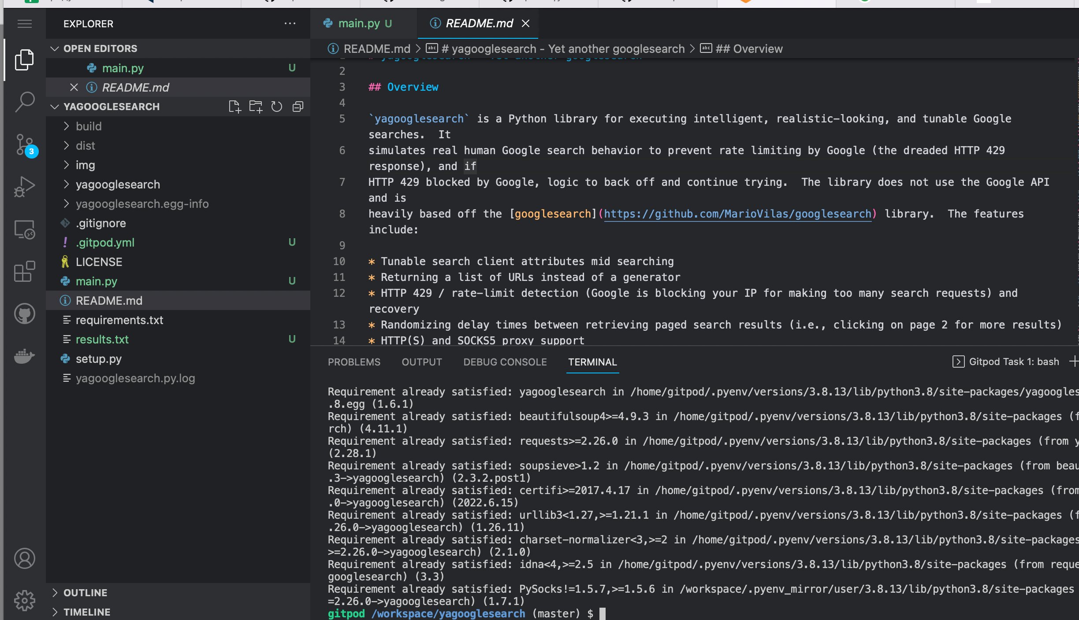Open requirements.txt in explorer
The width and height of the screenshot is (1079, 620).
point(119,320)
